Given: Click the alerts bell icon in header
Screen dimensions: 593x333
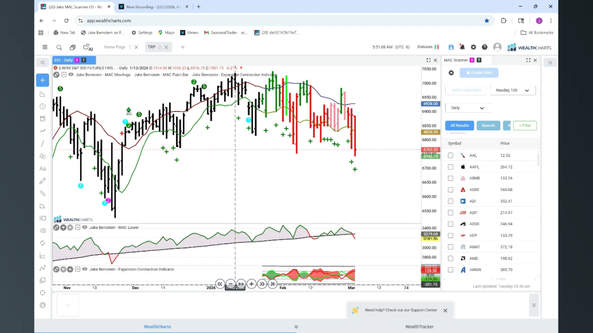Looking at the screenshot, I should tap(462, 47).
